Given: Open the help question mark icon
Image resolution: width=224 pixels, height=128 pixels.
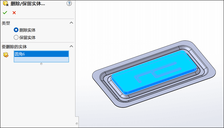Looking at the screenshot, I should (x=69, y=4).
